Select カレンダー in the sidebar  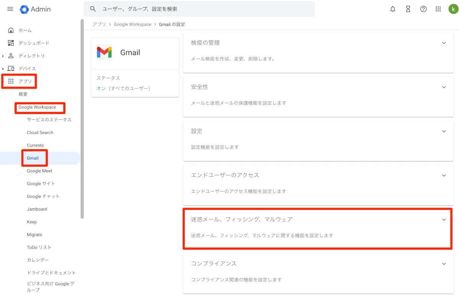pyautogui.click(x=37, y=260)
